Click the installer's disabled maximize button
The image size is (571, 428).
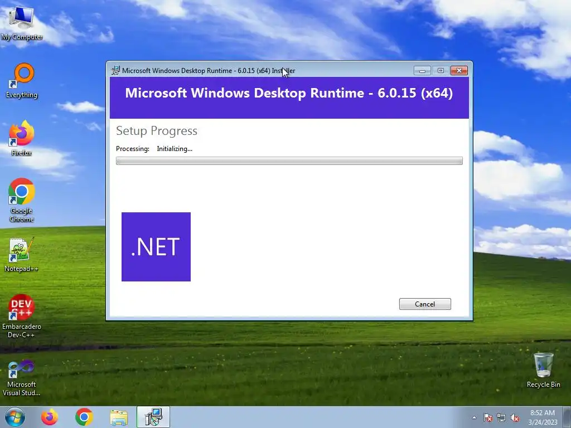441,70
